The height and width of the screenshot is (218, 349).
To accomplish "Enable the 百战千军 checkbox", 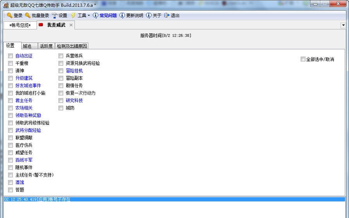I will click(10, 160).
